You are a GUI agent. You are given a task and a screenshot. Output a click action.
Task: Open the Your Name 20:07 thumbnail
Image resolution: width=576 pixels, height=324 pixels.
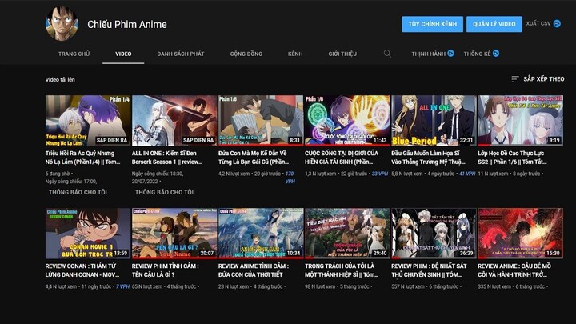(x=174, y=234)
